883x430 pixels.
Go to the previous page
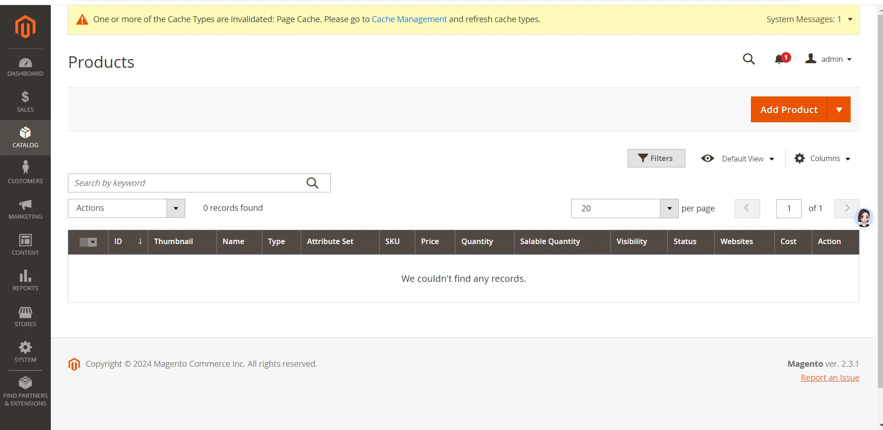pyautogui.click(x=747, y=209)
